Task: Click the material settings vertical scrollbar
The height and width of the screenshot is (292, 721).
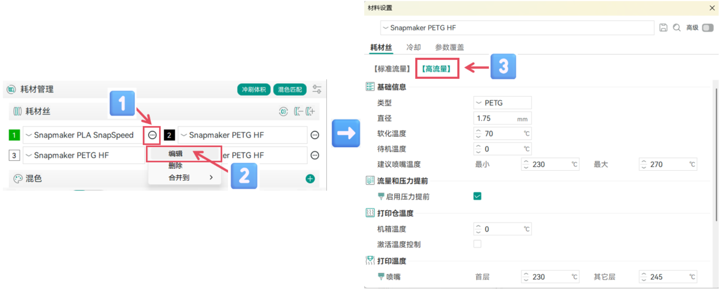Action: [717, 155]
